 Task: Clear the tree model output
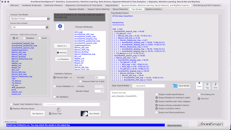pyautogui.click(x=199, y=86)
